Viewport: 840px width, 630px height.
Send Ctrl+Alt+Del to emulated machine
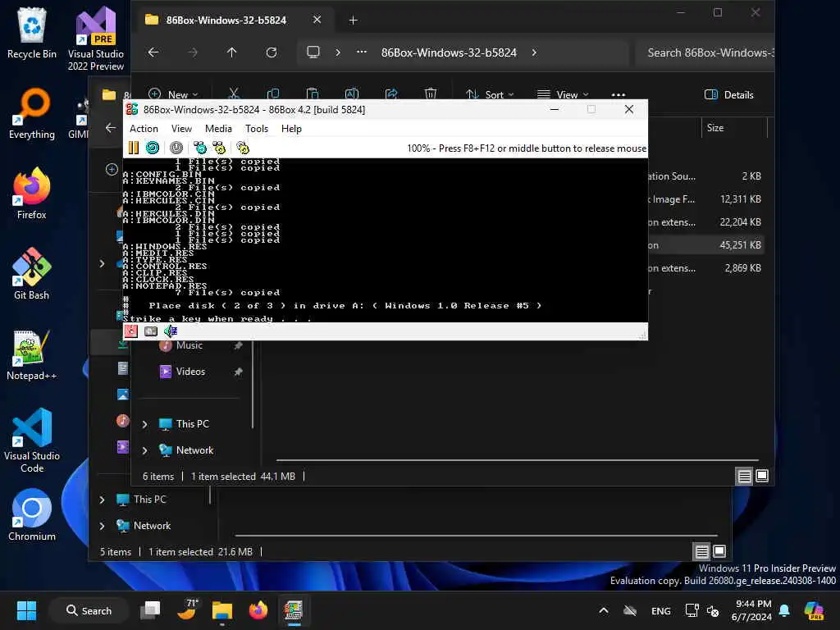click(x=200, y=148)
